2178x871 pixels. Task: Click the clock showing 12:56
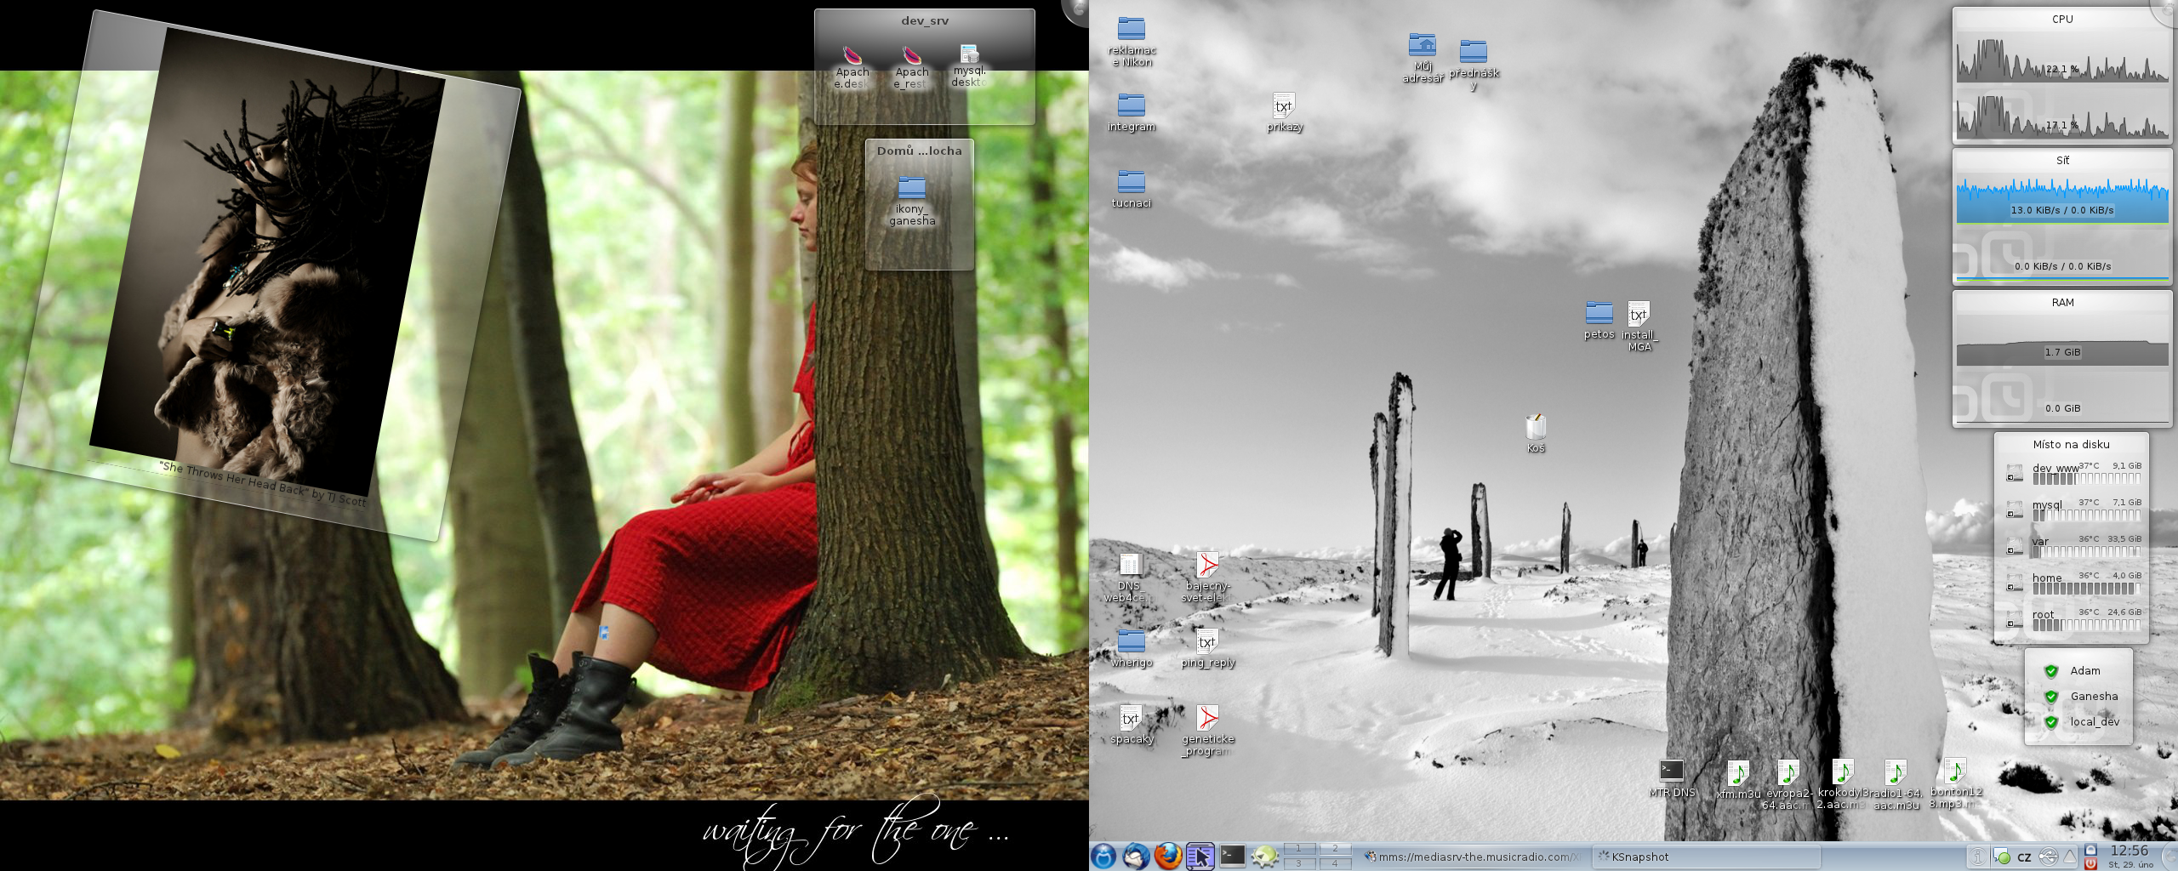[2130, 851]
